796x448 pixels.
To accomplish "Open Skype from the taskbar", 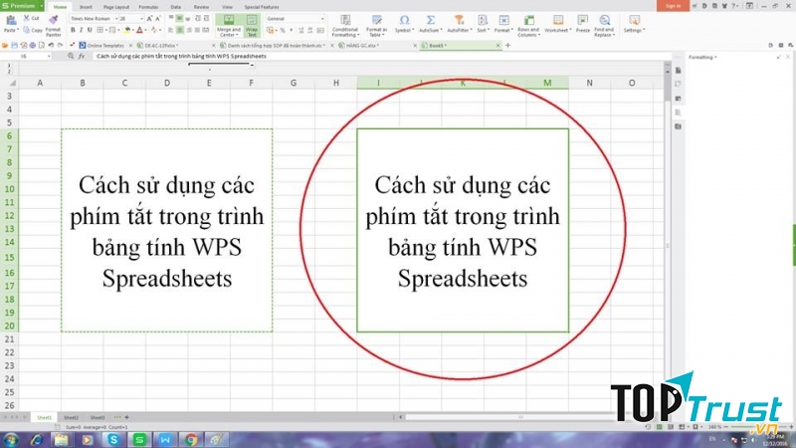I will pyautogui.click(x=113, y=440).
